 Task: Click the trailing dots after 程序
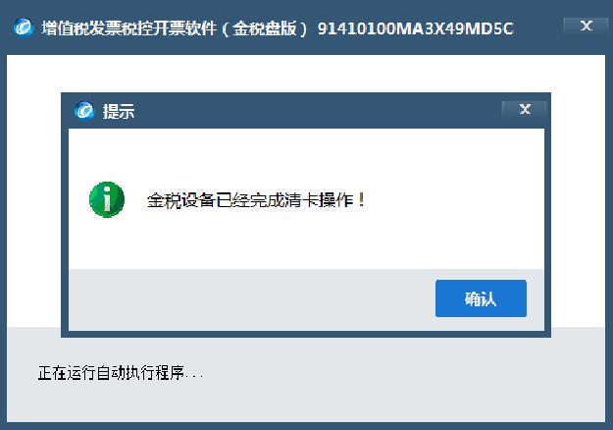(194, 377)
